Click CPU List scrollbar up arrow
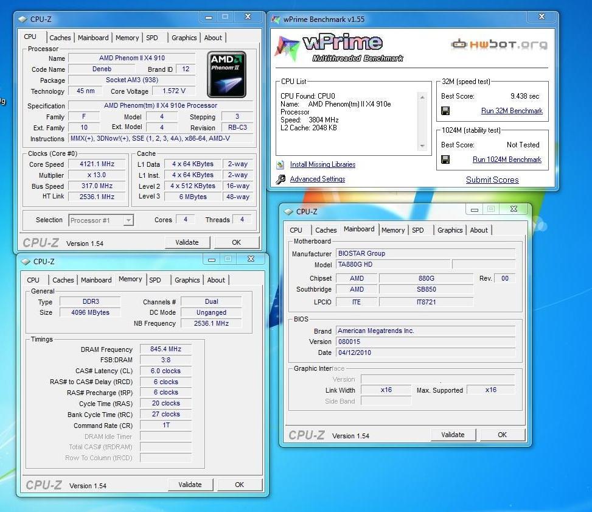 coord(422,97)
